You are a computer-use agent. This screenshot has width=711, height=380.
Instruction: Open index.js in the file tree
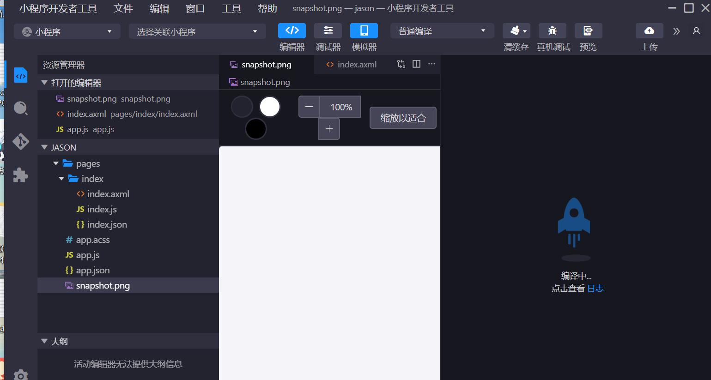pyautogui.click(x=128, y=209)
